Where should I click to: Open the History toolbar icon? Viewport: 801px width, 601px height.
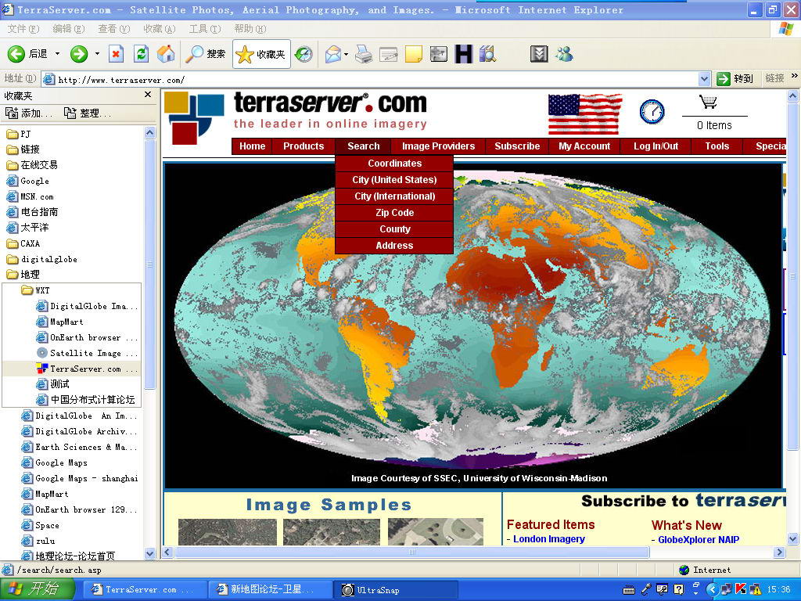pos(304,54)
